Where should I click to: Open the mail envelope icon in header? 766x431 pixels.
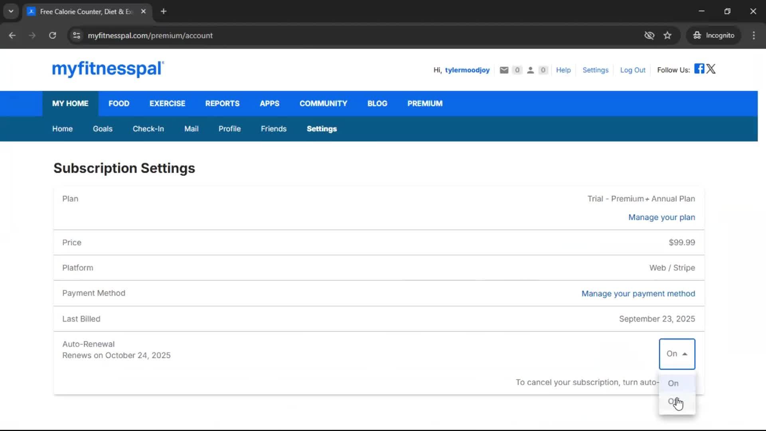[x=504, y=70]
